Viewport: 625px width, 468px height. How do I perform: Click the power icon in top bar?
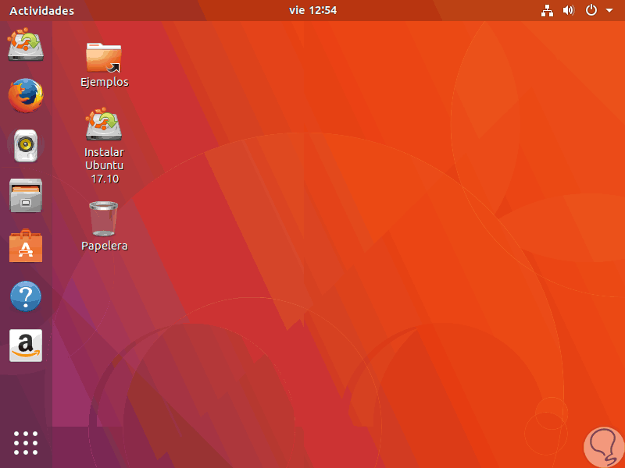tap(591, 10)
